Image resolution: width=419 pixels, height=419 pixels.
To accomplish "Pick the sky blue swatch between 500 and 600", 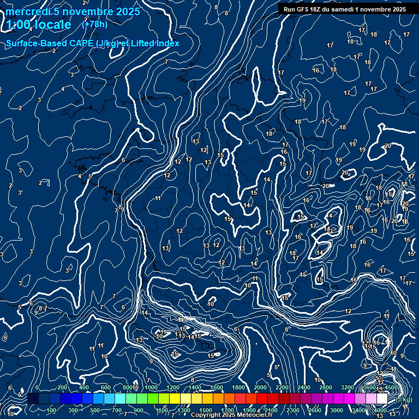I will [x=99, y=398].
